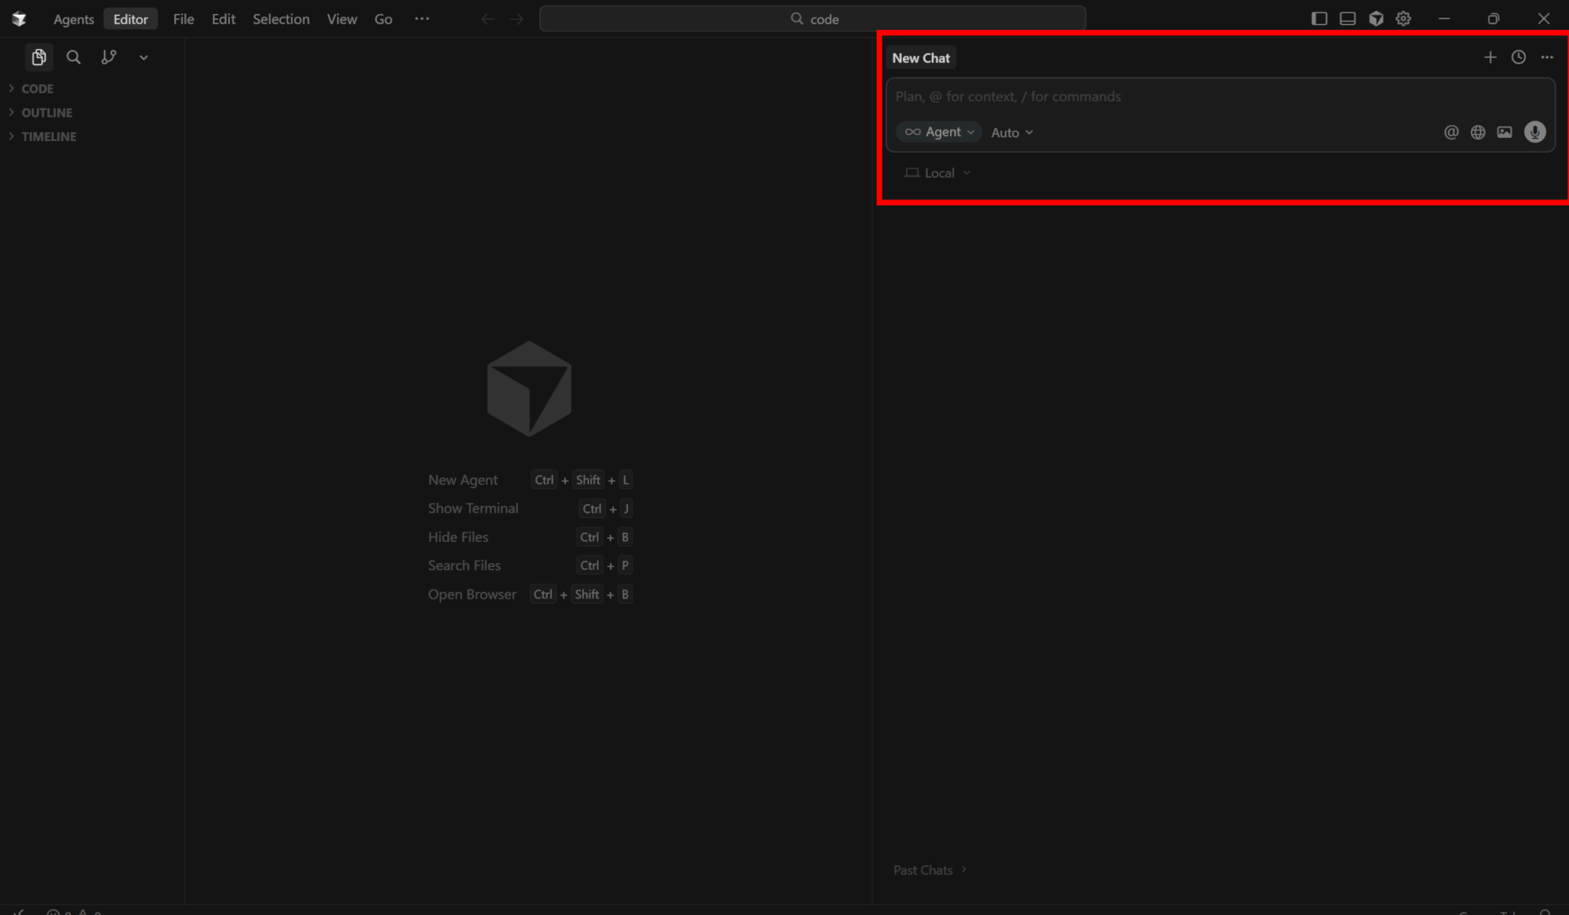This screenshot has width=1569, height=915.
Task: Open the Auto model dropdown
Action: (1011, 133)
